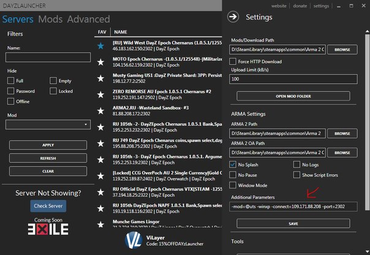Switch to the Advanced tab
This screenshot has height=255, width=370.
pyautogui.click(x=88, y=19)
